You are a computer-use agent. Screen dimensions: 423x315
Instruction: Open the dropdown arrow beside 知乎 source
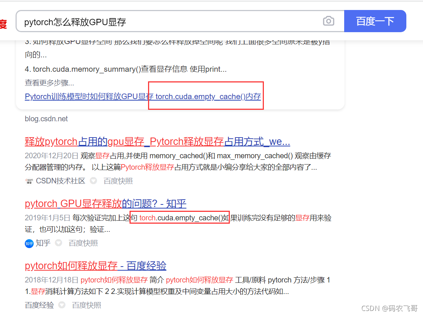click(x=58, y=243)
